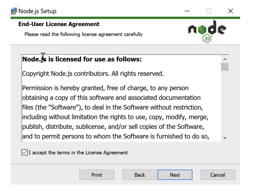Click the license scrollbar up arrow
This screenshot has height=191, width=258.
point(225,59)
